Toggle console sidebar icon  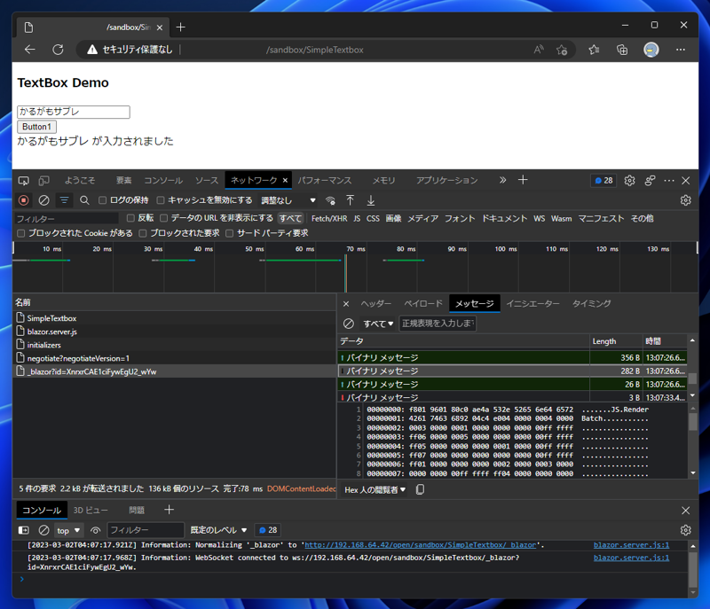[24, 530]
